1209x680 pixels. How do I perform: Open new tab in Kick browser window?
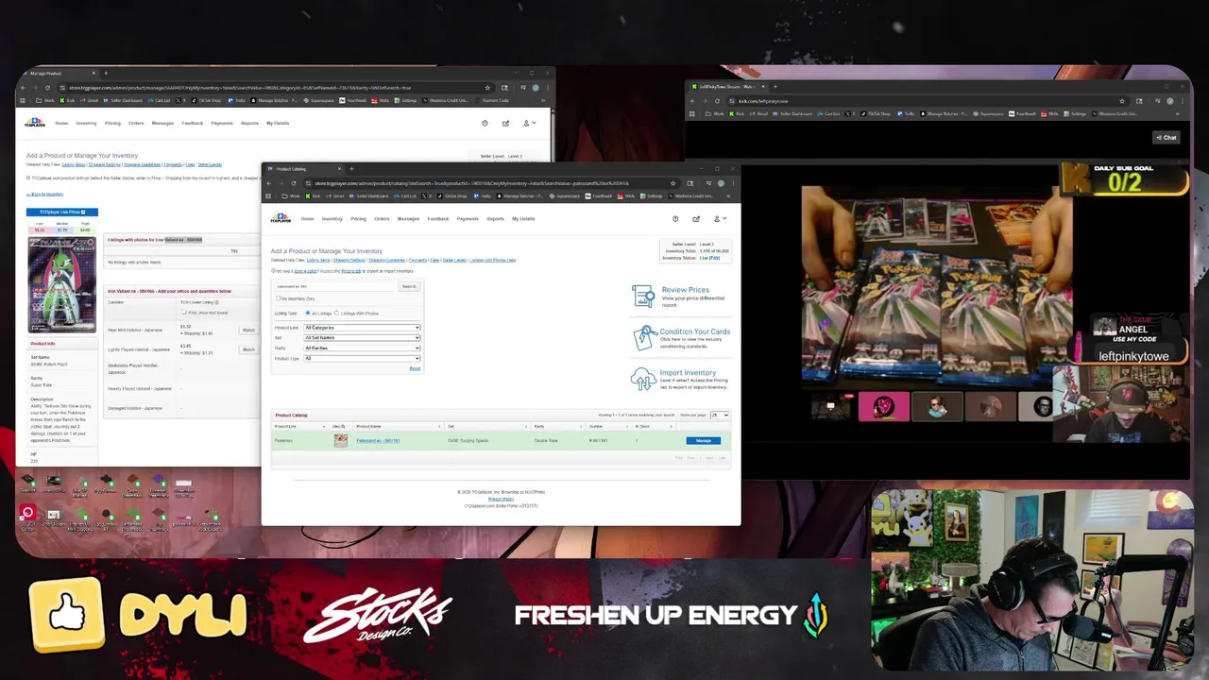tap(775, 86)
